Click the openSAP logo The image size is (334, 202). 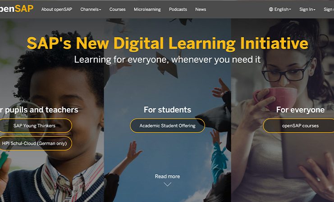point(17,9)
